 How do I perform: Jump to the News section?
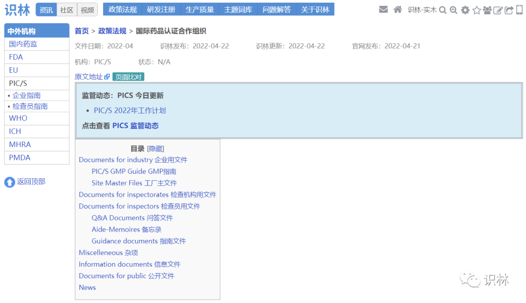coord(87,287)
